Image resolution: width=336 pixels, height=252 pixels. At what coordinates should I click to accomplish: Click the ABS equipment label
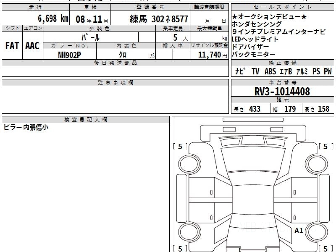pyautogui.click(x=270, y=72)
